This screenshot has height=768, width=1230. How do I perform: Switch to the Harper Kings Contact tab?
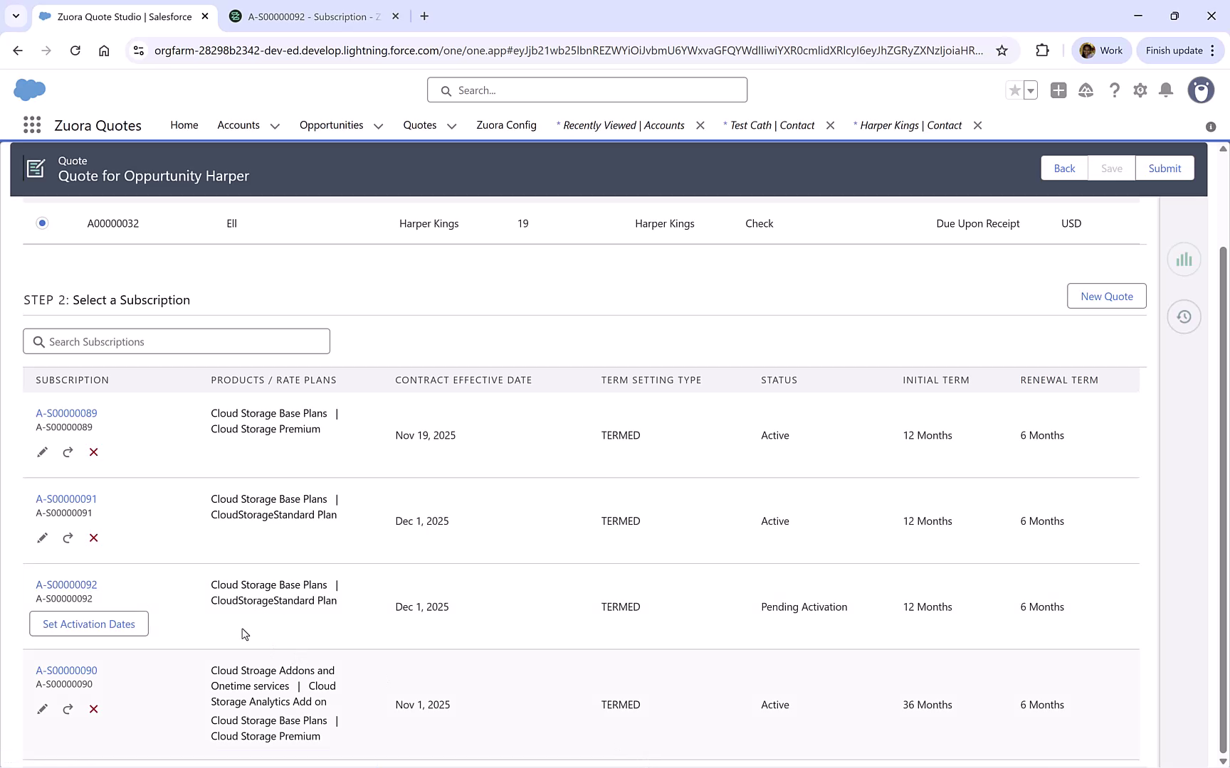click(910, 125)
